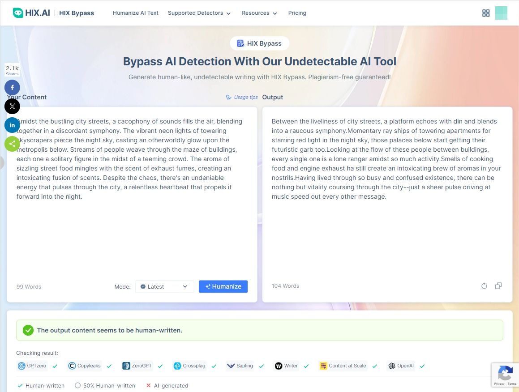Expand the Supported Detectors menu
Image resolution: width=519 pixels, height=392 pixels.
click(199, 13)
